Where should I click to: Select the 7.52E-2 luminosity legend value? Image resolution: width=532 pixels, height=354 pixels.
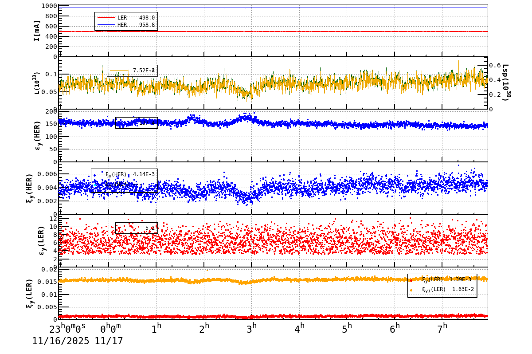click(x=144, y=71)
